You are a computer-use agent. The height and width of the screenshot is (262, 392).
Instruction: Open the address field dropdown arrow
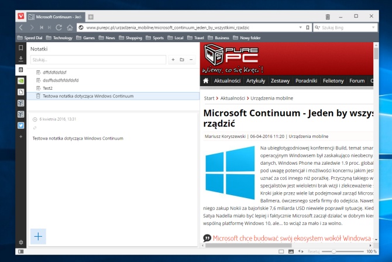coord(301,28)
